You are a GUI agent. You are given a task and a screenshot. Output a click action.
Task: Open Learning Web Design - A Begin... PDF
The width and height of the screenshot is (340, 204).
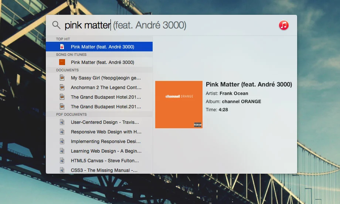coord(99,151)
